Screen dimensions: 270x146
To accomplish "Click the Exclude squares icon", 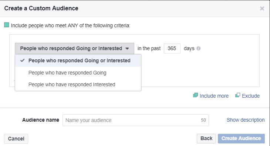I will point(237,95).
